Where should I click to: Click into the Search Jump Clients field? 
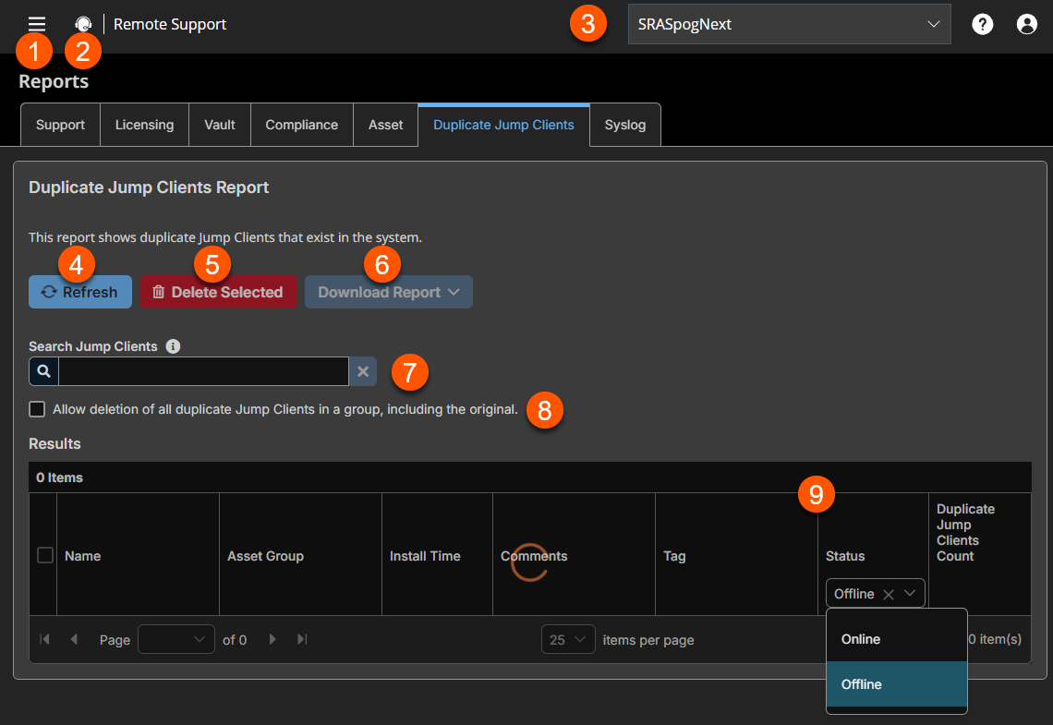tap(203, 371)
